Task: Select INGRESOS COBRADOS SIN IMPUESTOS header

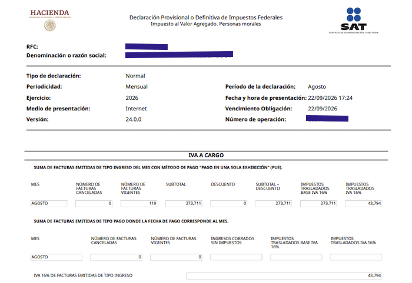Action: 232,241
